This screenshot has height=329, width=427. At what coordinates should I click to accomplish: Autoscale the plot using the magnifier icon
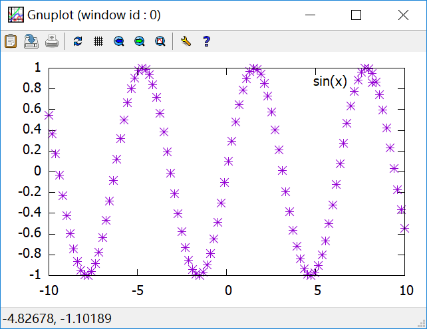[160, 41]
